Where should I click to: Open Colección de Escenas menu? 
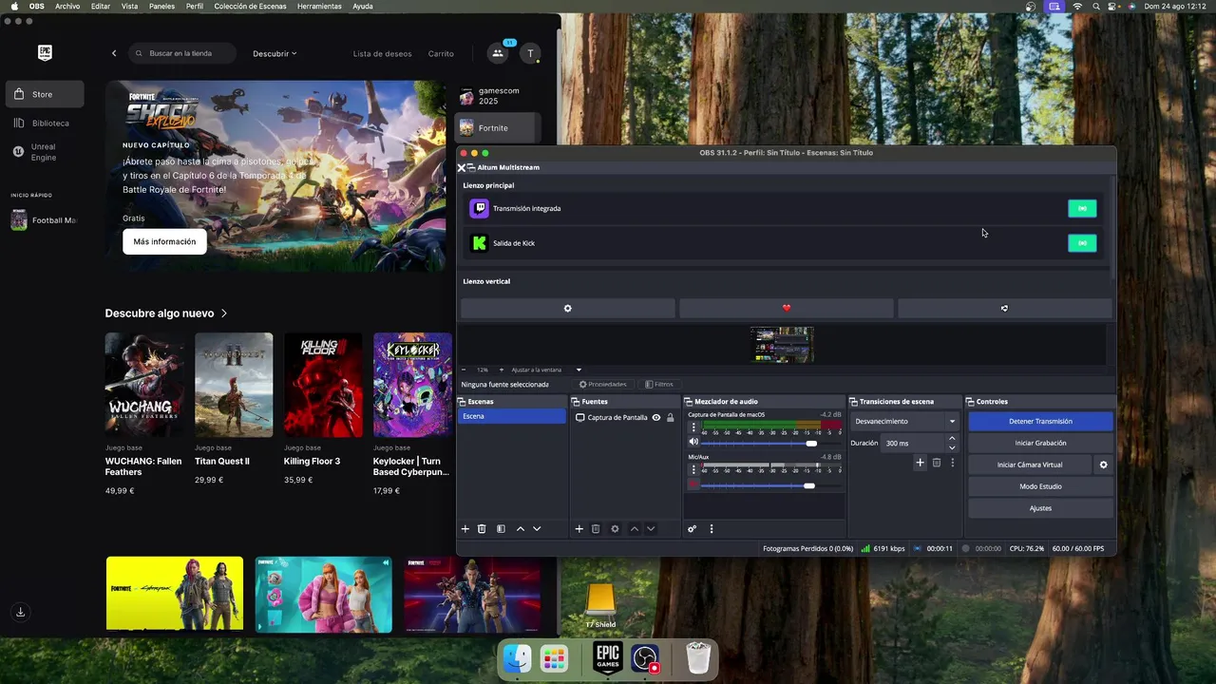(x=250, y=6)
